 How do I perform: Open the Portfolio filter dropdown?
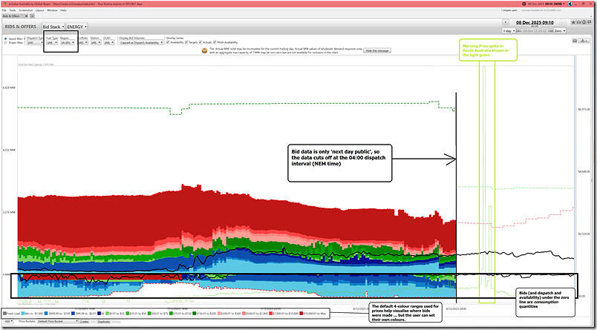pos(82,42)
